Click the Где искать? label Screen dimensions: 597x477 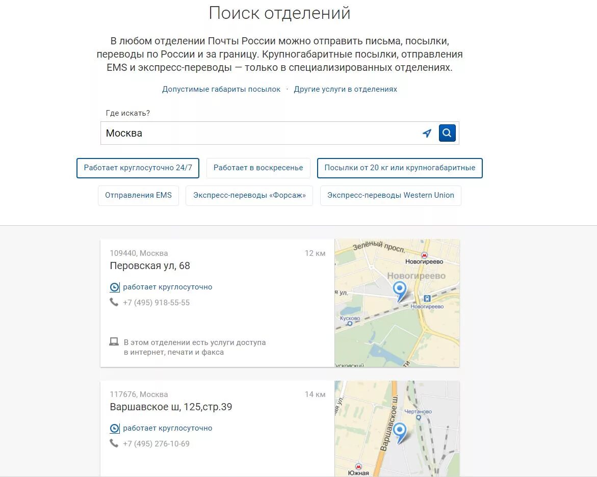pyautogui.click(x=127, y=113)
